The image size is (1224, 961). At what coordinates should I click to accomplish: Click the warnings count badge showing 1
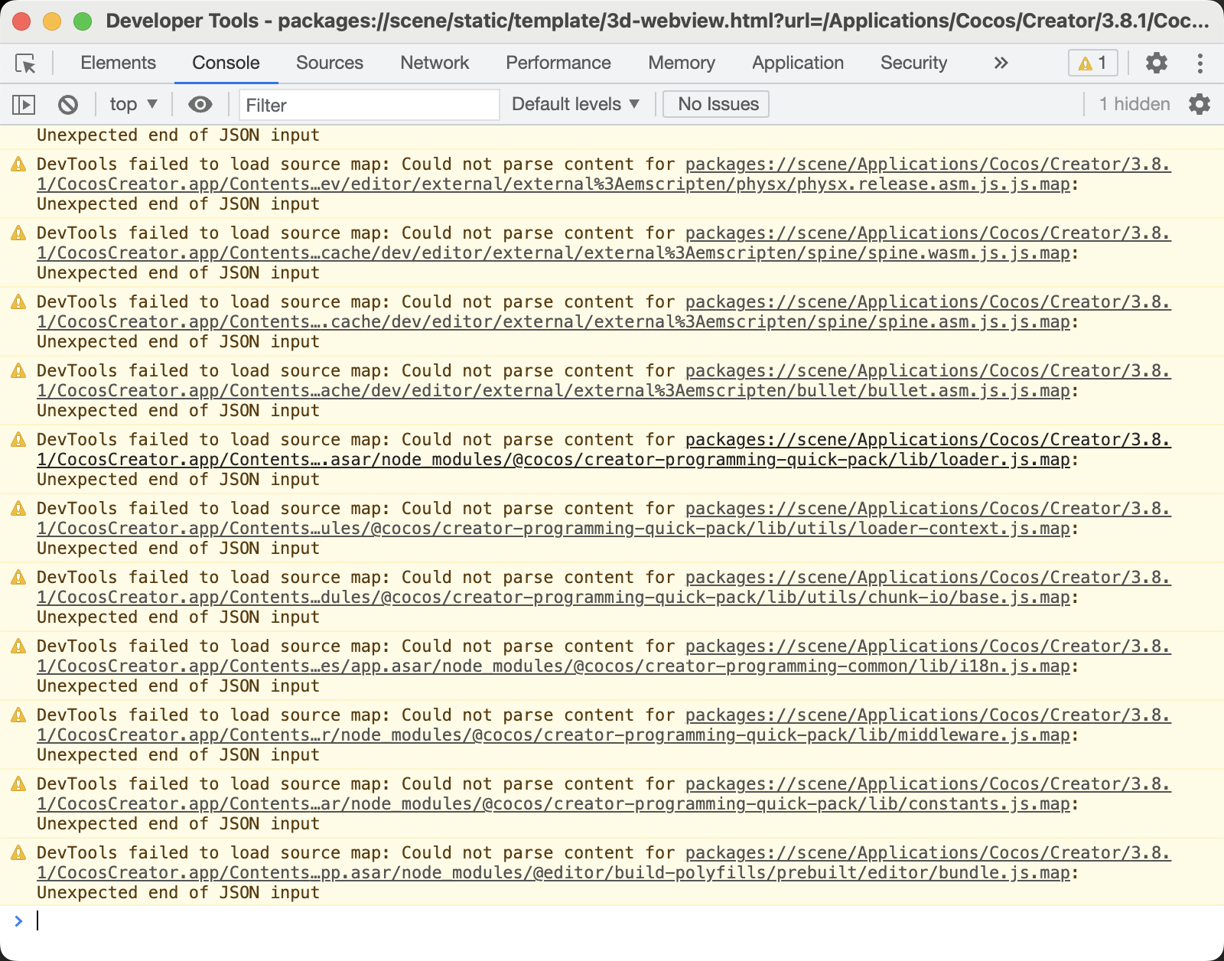(1093, 63)
